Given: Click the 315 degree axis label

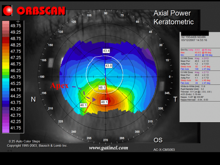Looking at the screenshot, I should pyautogui.click(x=150, y=121).
